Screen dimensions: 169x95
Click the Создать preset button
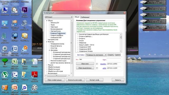point(111,55)
